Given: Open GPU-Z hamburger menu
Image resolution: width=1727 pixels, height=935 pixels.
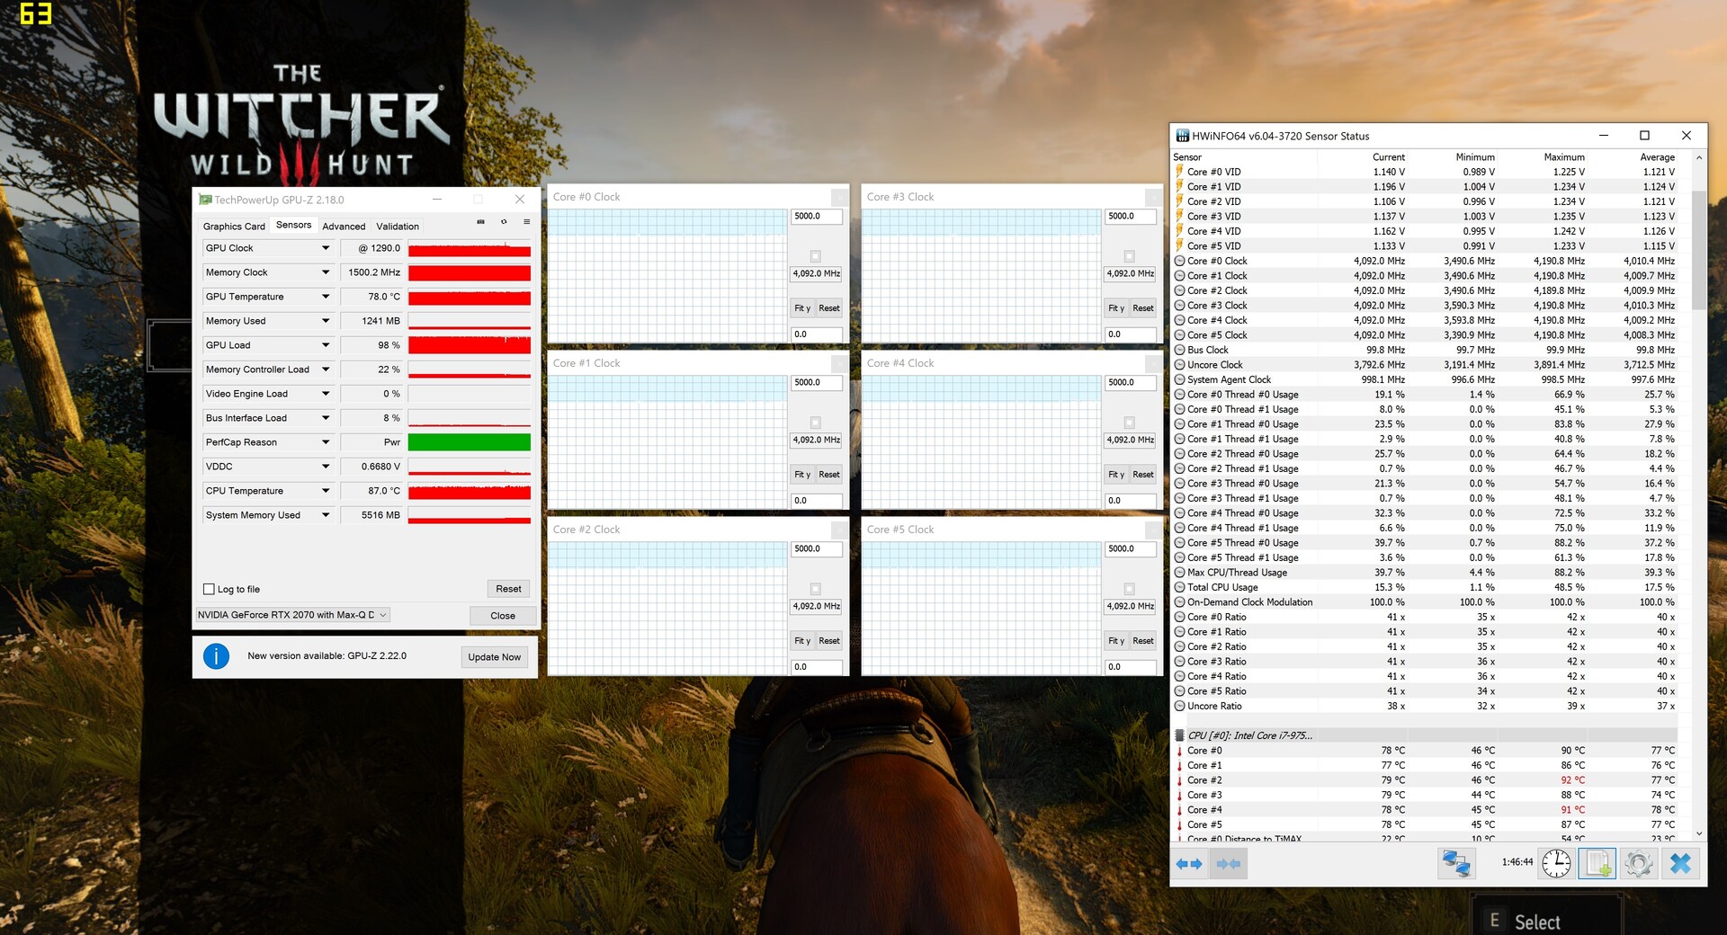Looking at the screenshot, I should (527, 222).
